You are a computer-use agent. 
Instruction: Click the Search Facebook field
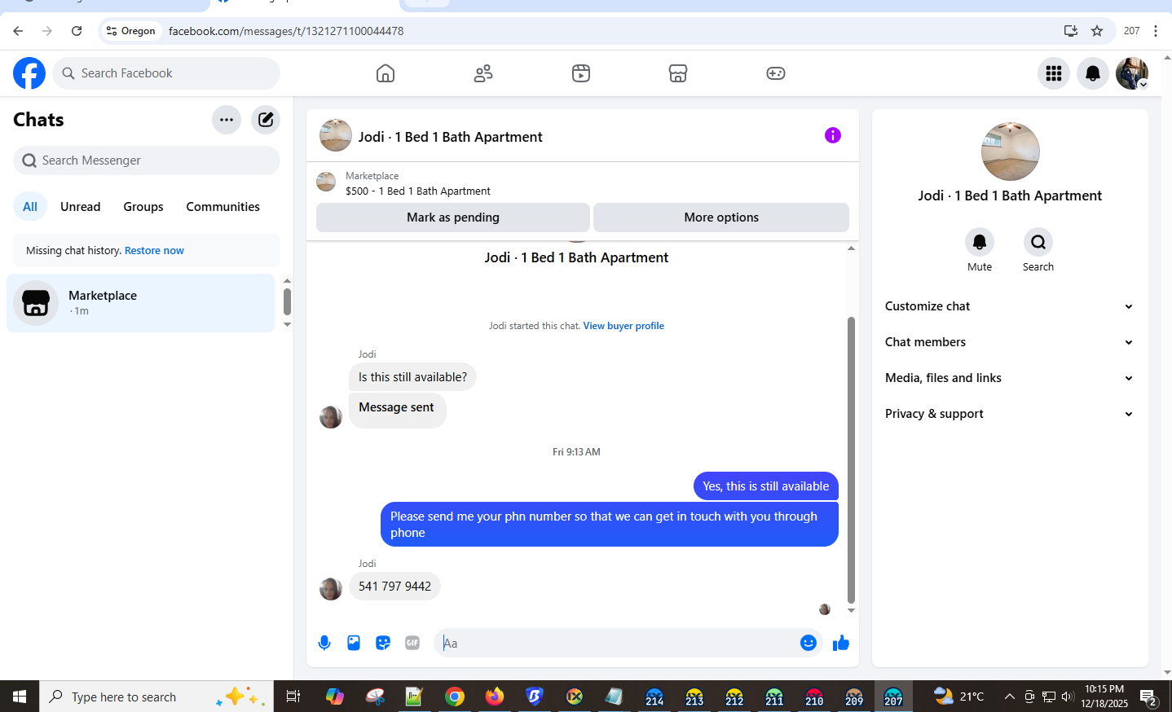tap(166, 73)
